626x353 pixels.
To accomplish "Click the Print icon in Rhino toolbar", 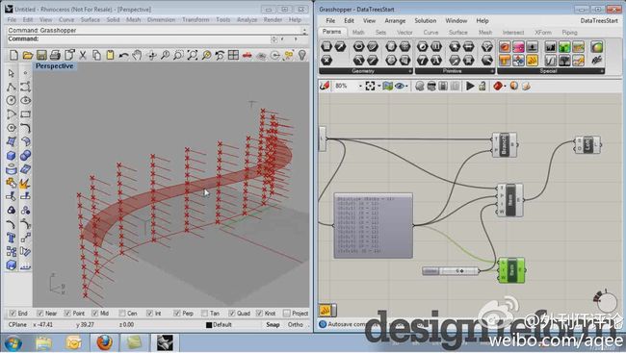I will point(55,55).
